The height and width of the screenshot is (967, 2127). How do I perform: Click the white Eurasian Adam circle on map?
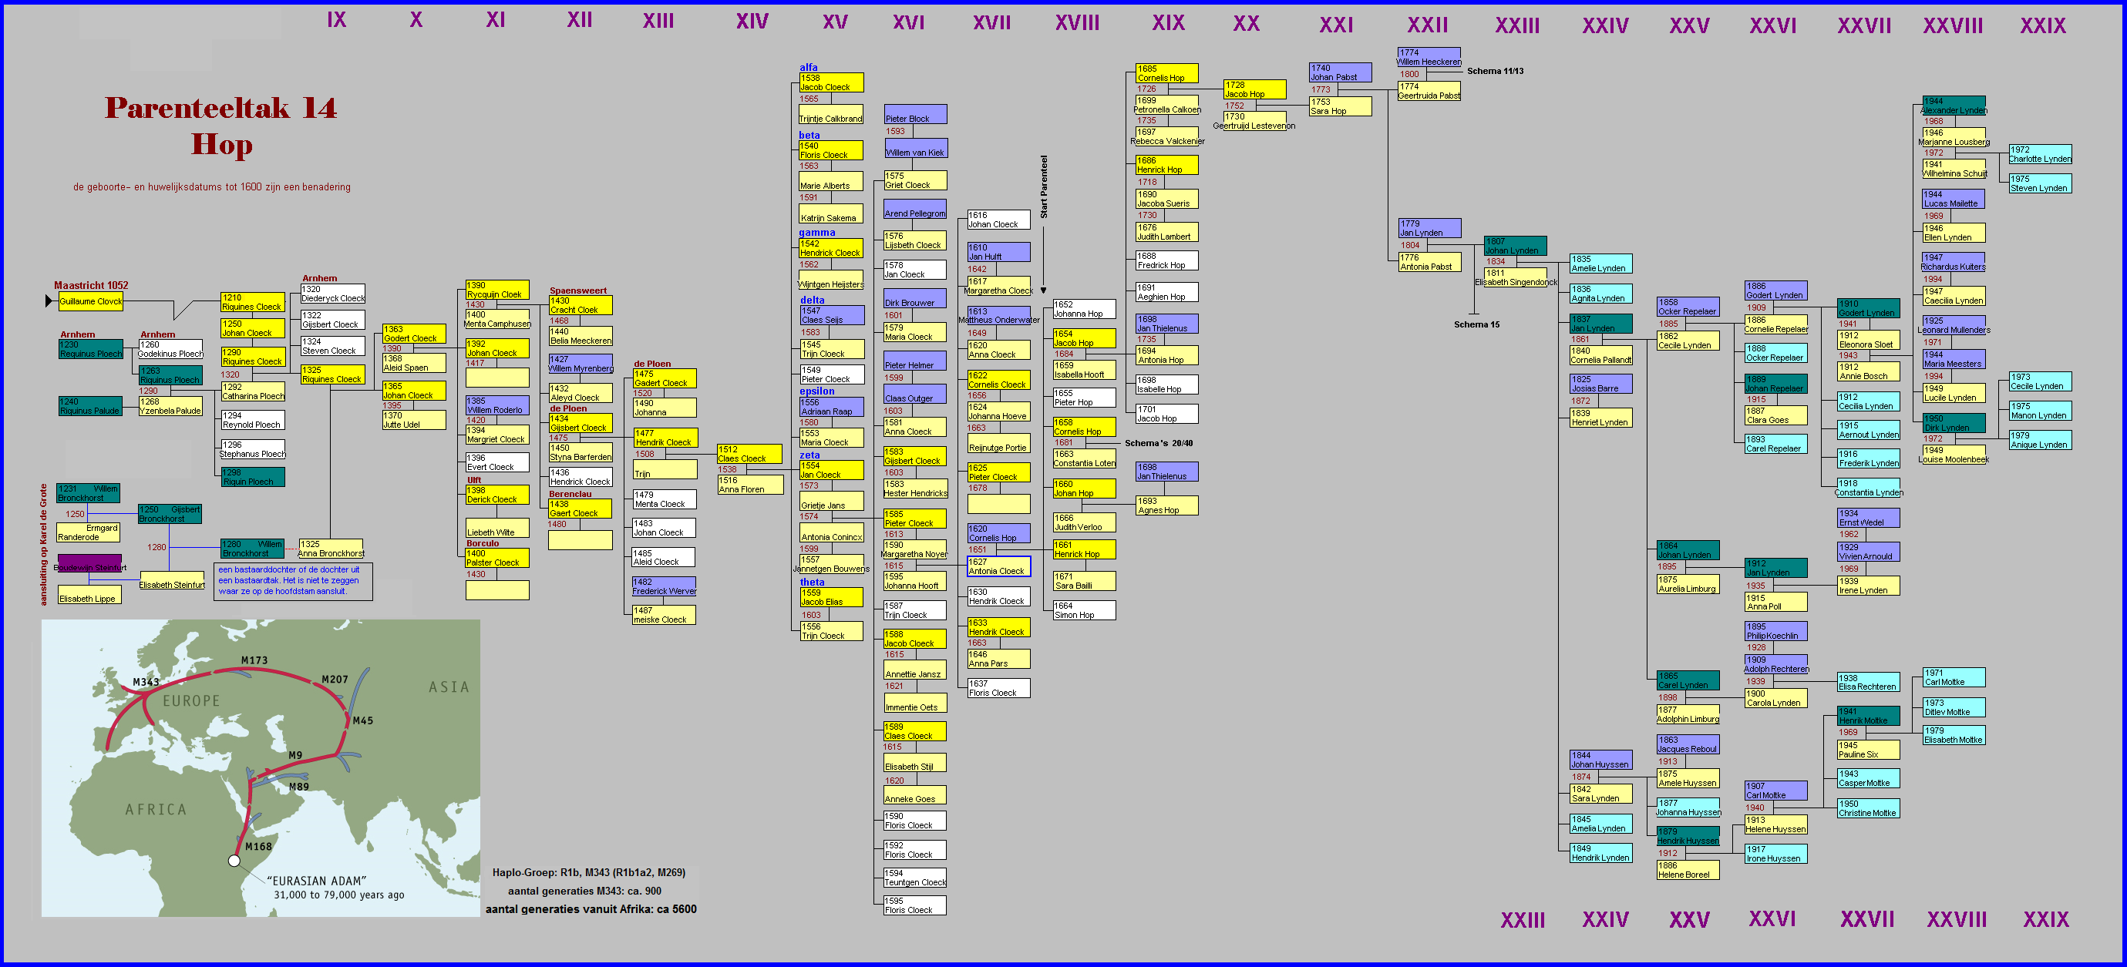(x=234, y=861)
